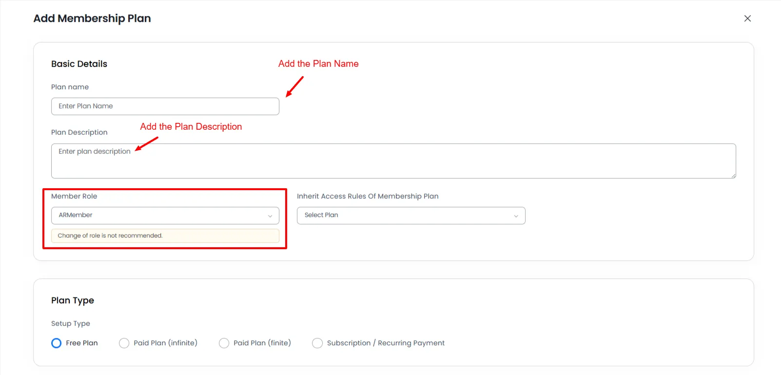Click the Setup Type label
781x375 pixels.
pos(70,324)
